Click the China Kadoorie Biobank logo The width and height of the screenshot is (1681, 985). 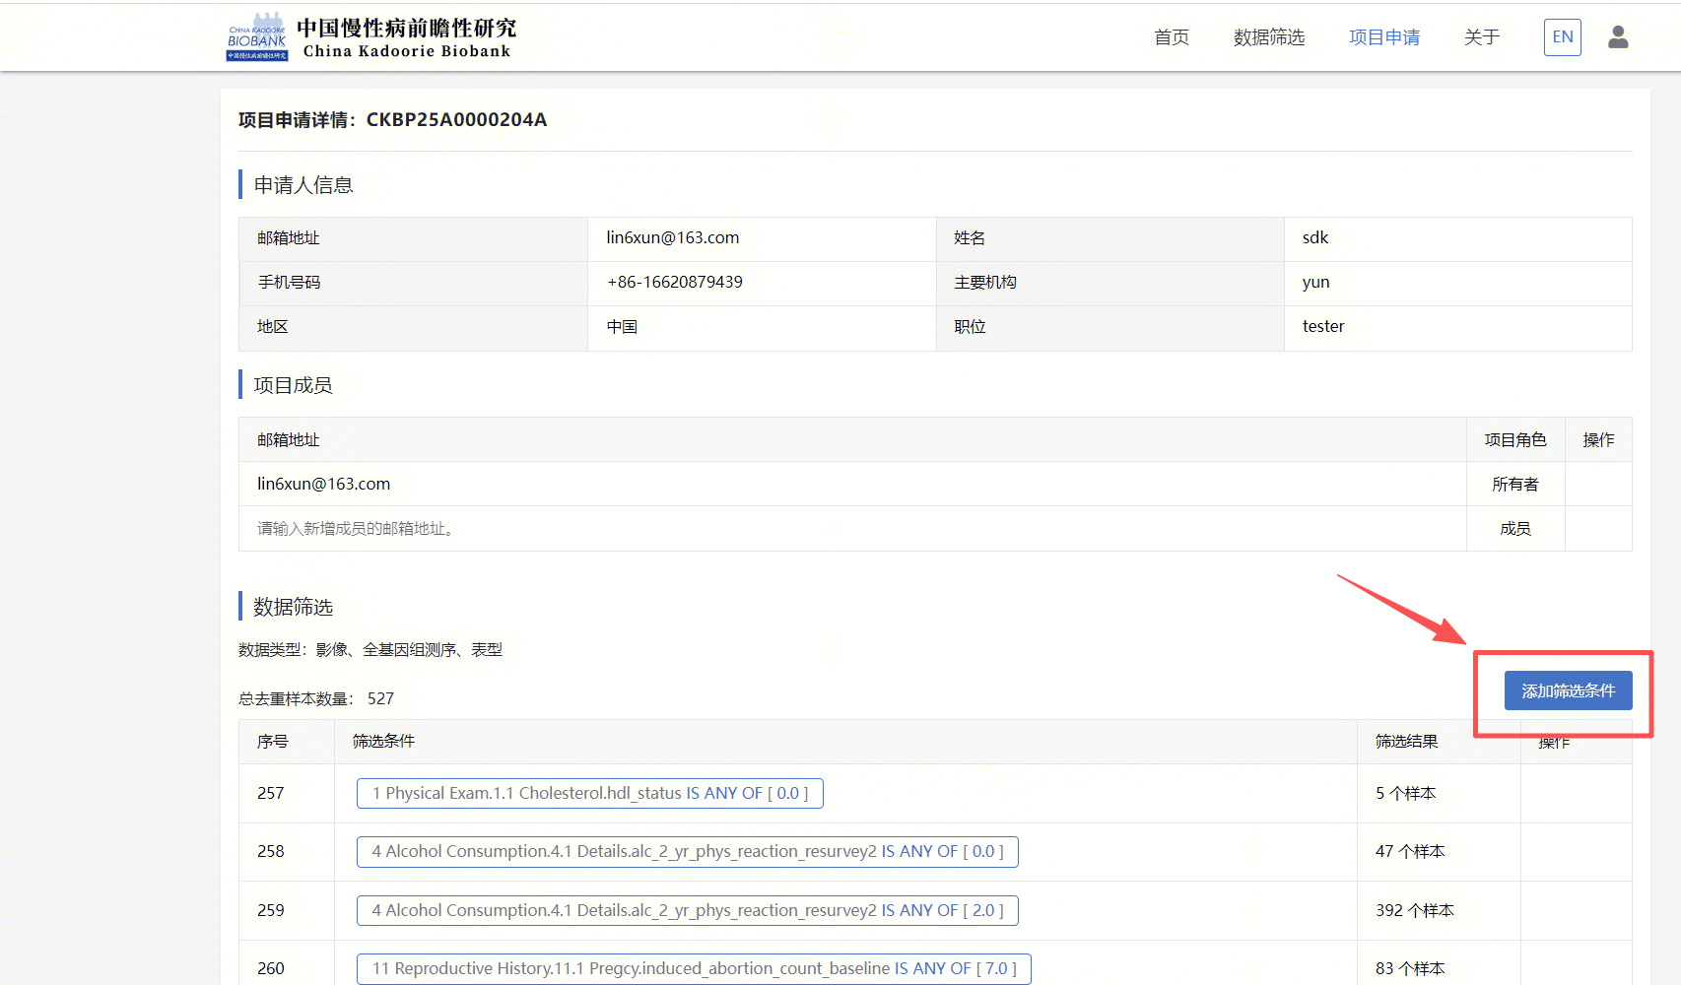pos(370,37)
